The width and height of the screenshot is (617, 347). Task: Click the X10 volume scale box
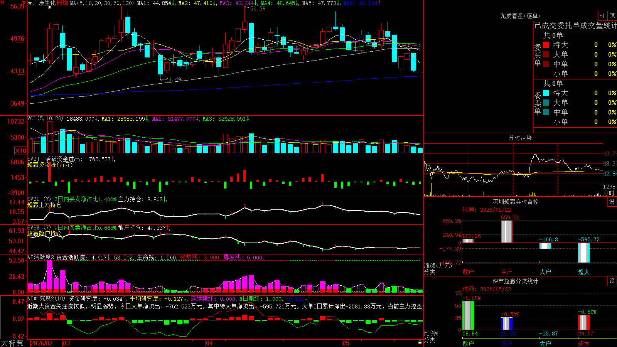click(20, 151)
